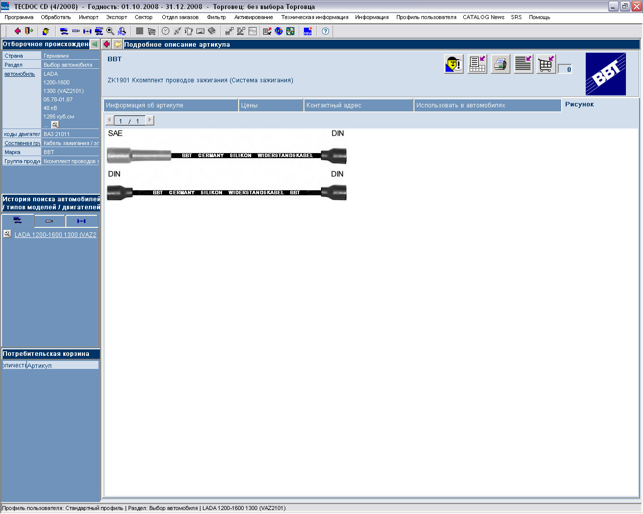This screenshot has width=643, height=514.
Task: Click the 'автомобиль' link in left panel
Action: click(x=20, y=74)
